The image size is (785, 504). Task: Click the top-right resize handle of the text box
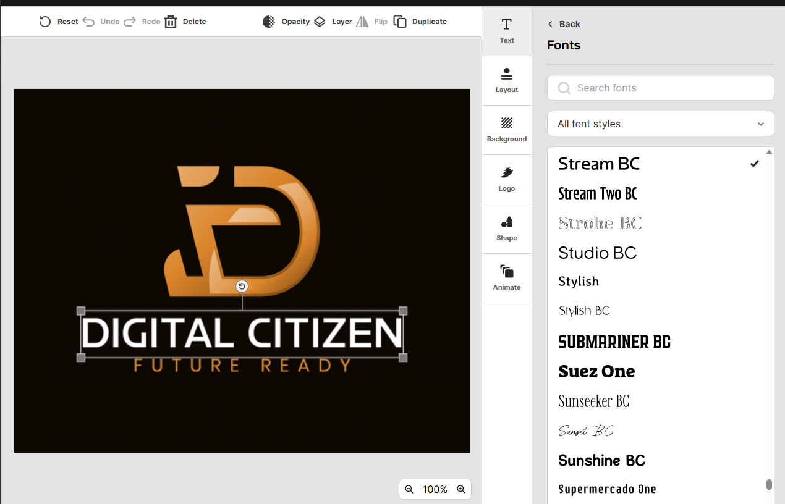403,311
